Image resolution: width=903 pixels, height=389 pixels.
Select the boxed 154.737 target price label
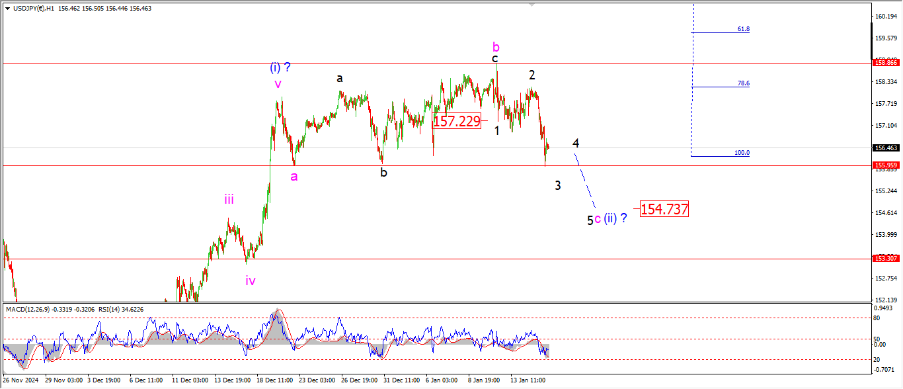click(x=664, y=209)
